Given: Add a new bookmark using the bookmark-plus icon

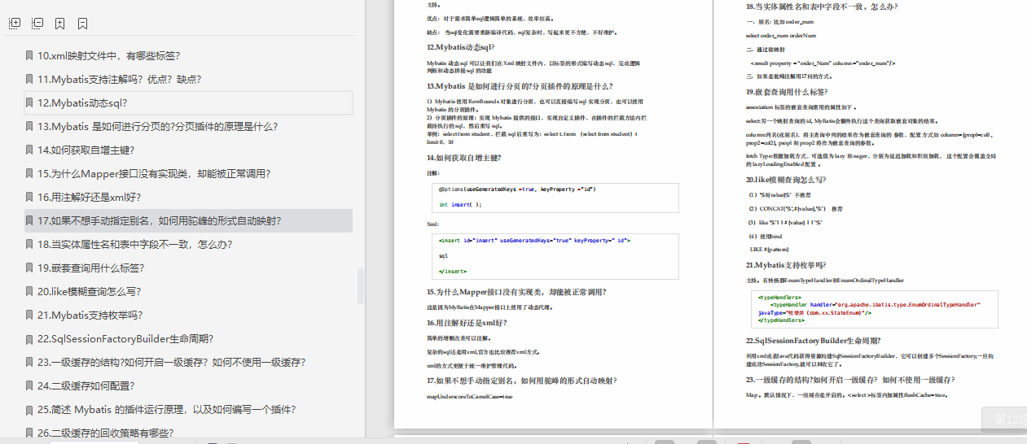Looking at the screenshot, I should click(x=60, y=24).
